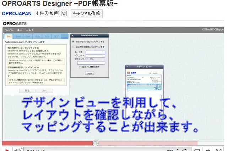
Task: Click the Login button
Action: 90,73
